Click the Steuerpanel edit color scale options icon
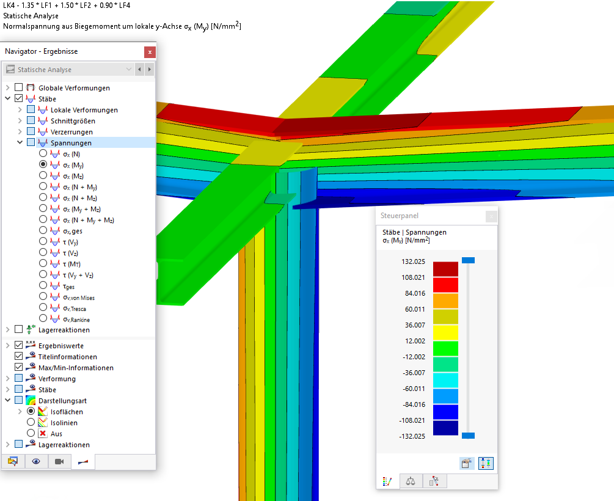This screenshot has width=614, height=501. coord(466,463)
